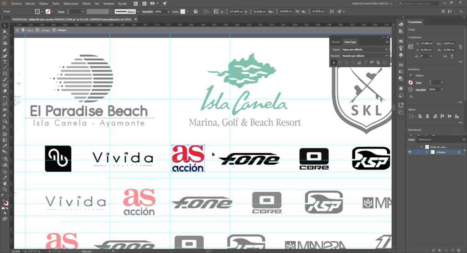Click the Buscar en Adobe Stock search field
467x253 pixels.
[x=419, y=4]
